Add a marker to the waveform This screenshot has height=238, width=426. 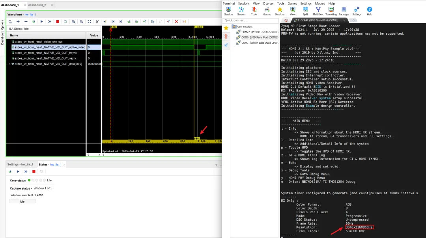pyautogui.click(x=144, y=21)
